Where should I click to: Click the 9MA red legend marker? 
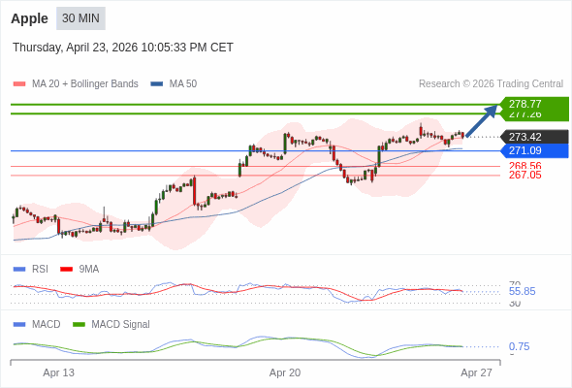tap(66, 270)
